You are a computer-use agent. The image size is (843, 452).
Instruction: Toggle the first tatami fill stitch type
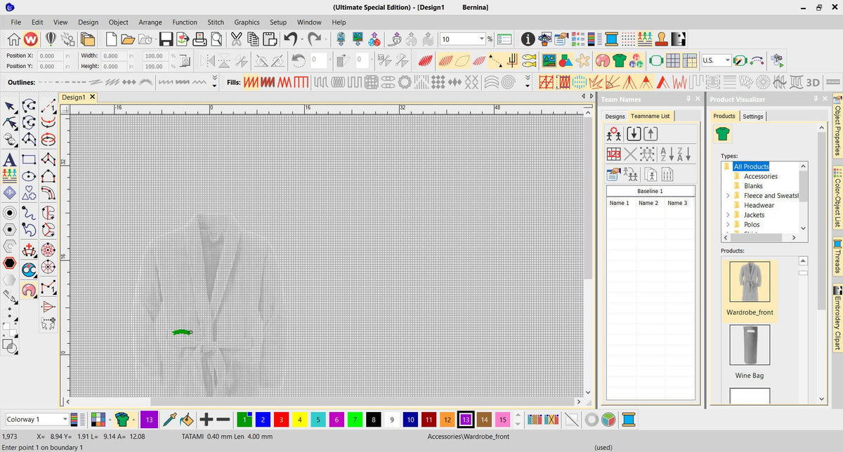coord(252,82)
